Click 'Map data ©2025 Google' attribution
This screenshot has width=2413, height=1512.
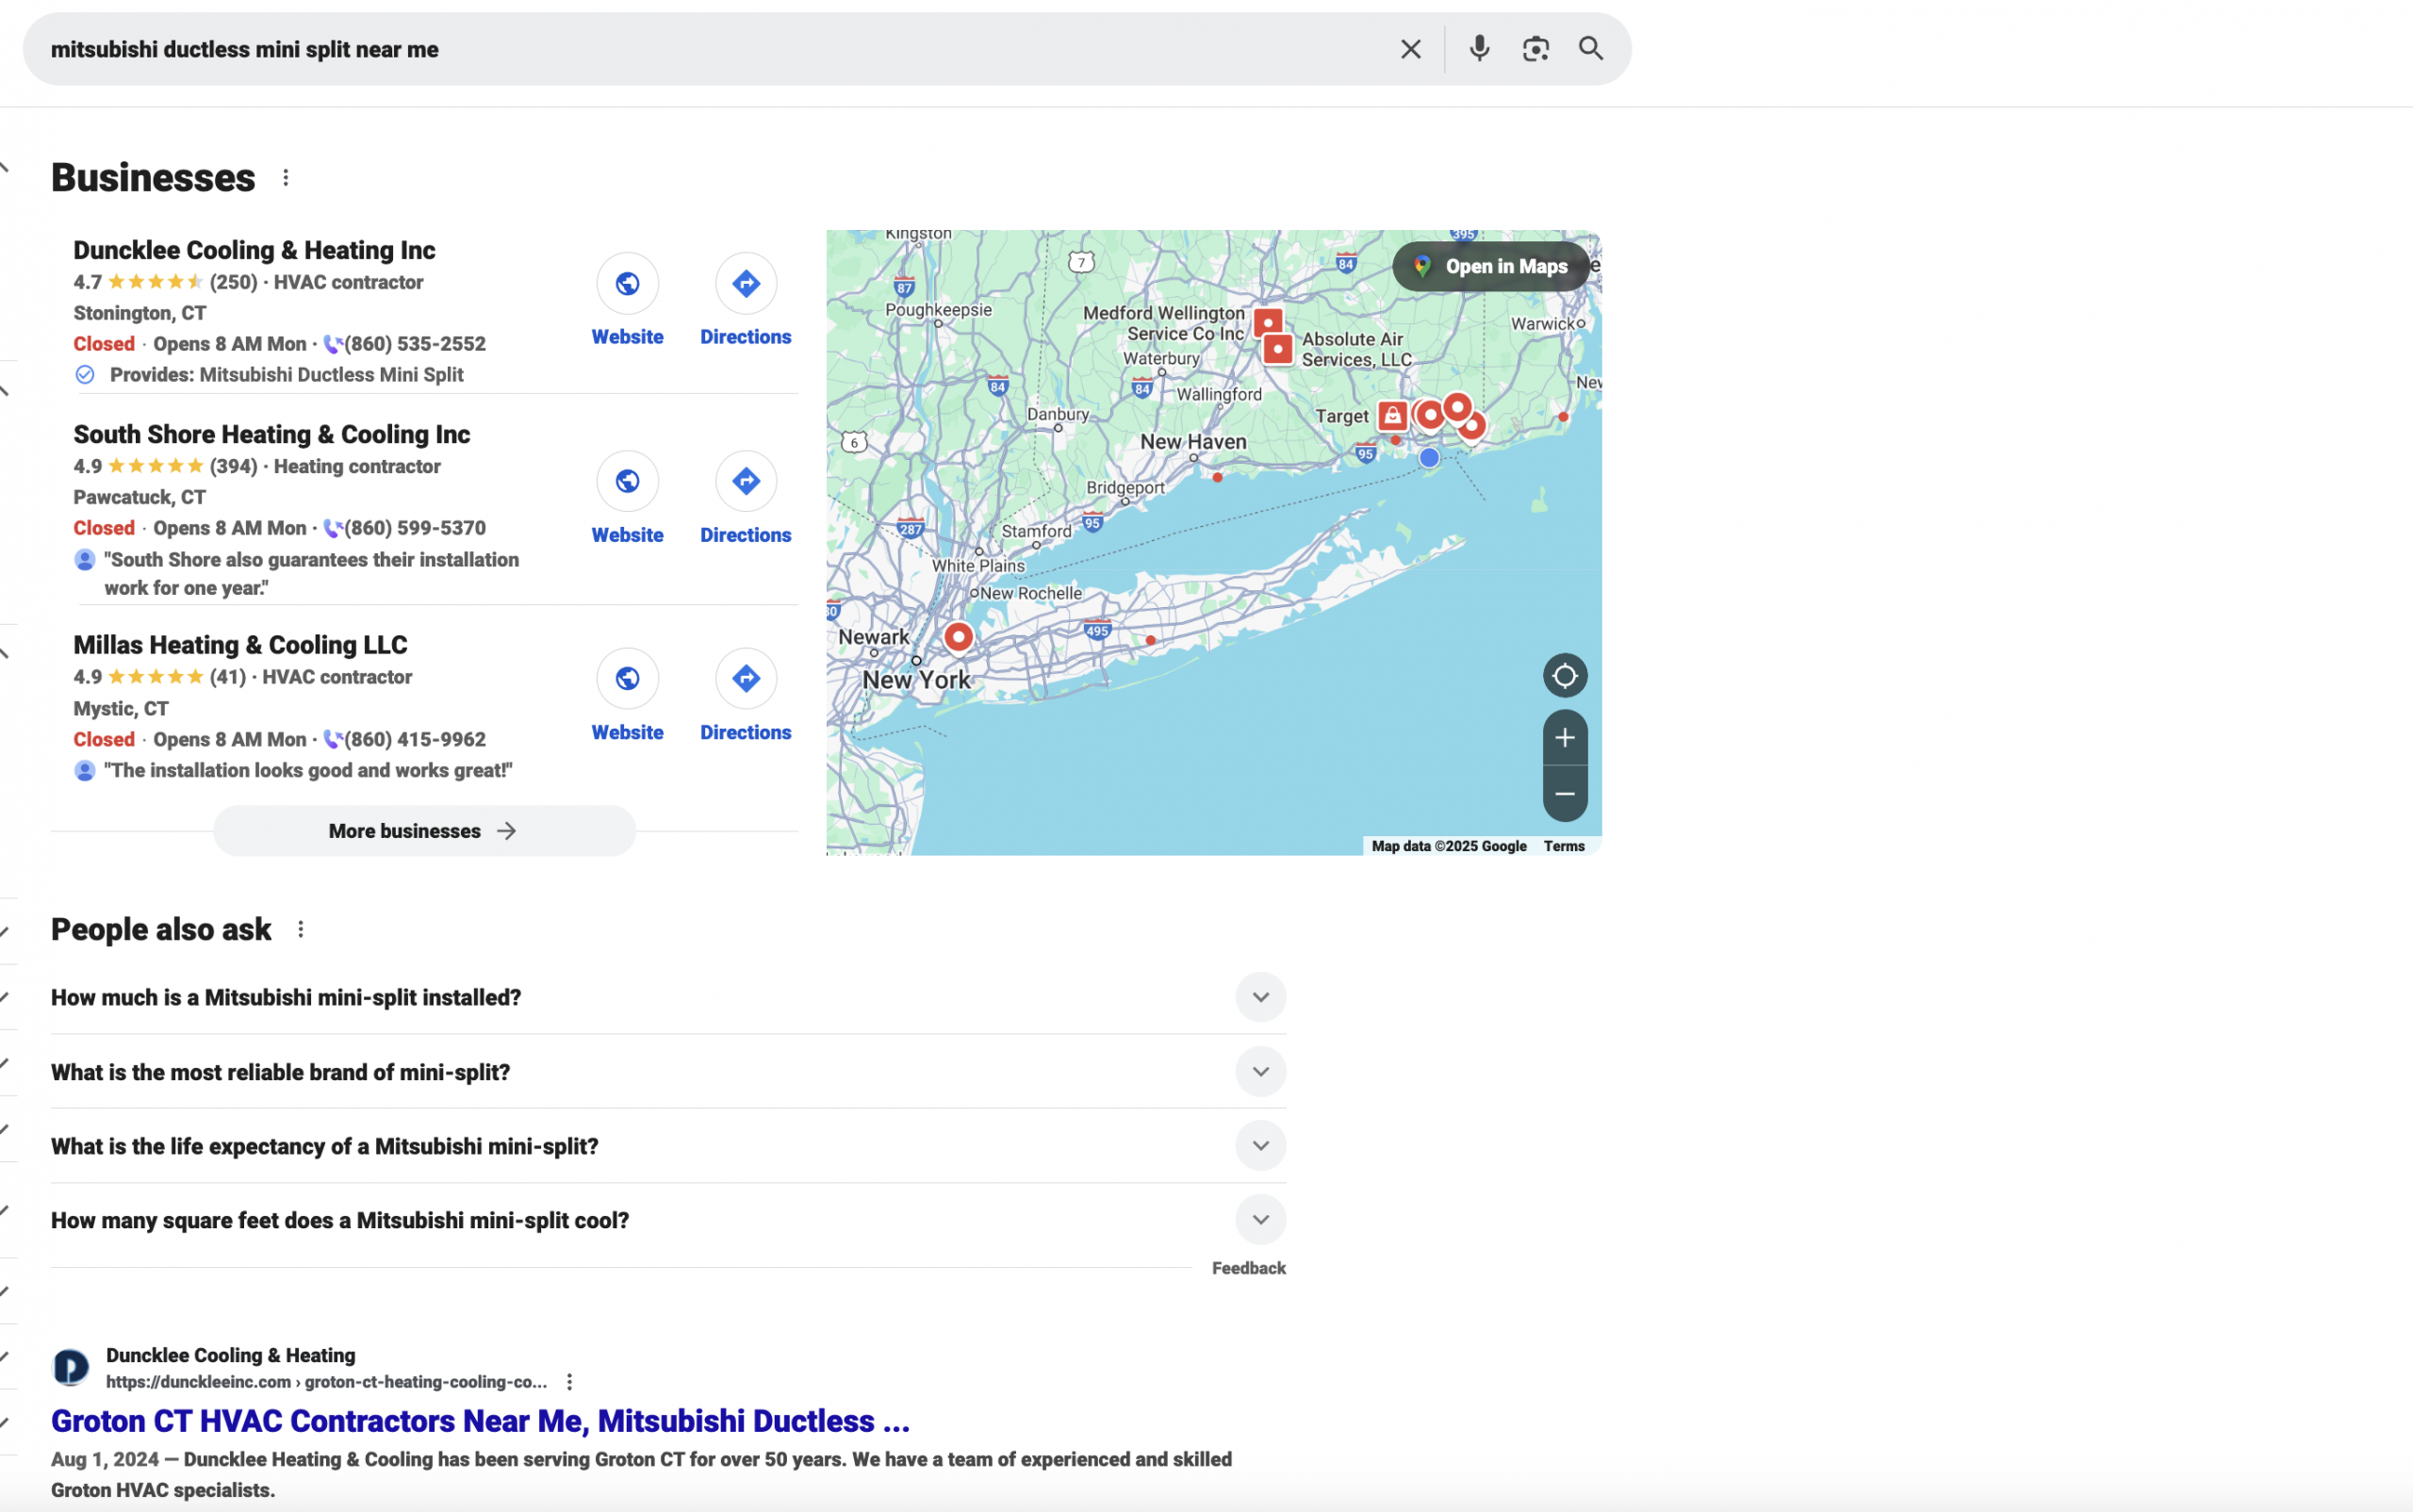pyautogui.click(x=1449, y=847)
